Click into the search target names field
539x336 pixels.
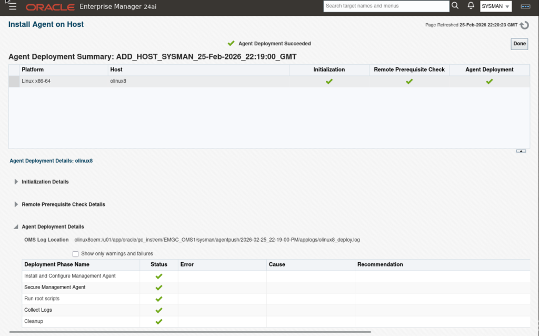385,6
